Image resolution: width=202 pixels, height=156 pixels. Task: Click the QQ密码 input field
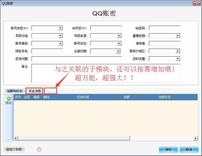click(165, 28)
